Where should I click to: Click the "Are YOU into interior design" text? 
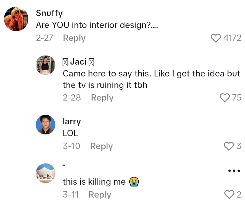point(97,25)
